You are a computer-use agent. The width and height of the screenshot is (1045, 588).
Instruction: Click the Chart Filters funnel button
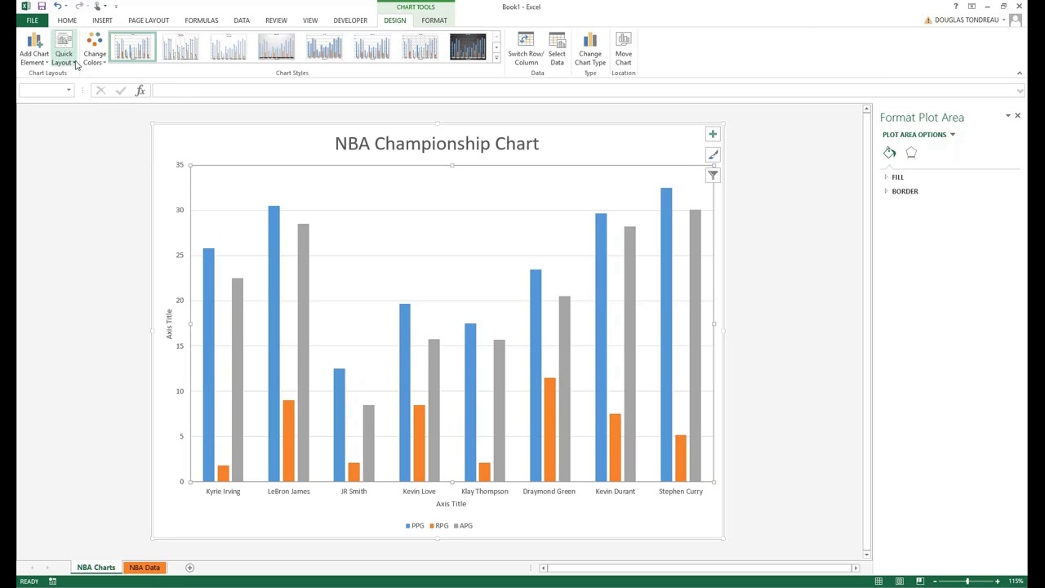tap(713, 175)
